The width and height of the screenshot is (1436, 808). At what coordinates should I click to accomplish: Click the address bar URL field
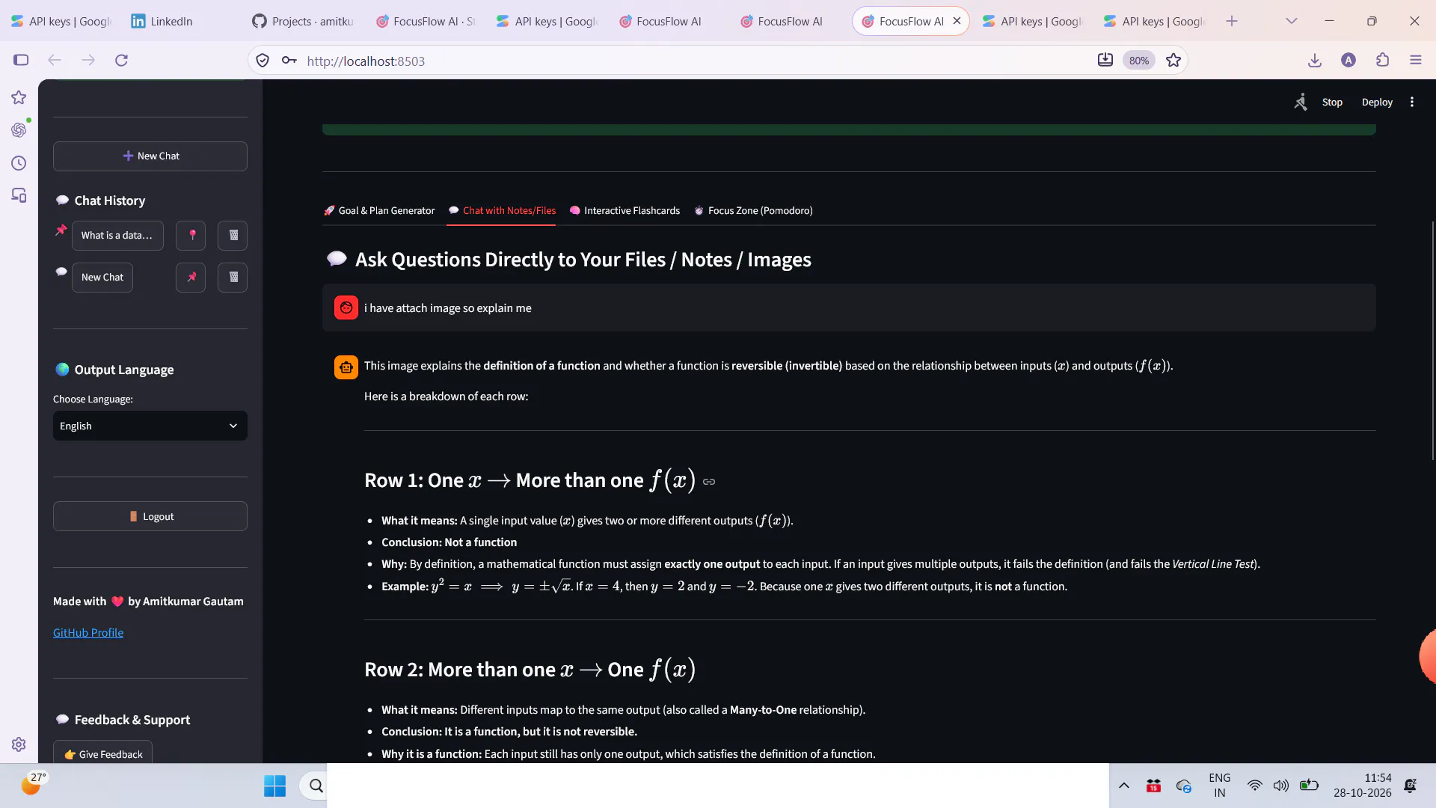696,61
